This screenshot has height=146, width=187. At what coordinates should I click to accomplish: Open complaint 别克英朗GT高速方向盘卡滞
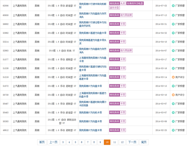[93, 33]
